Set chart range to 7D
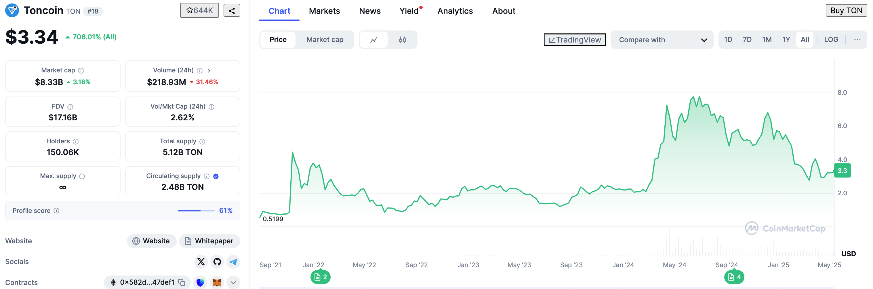The image size is (873, 289). 747,40
